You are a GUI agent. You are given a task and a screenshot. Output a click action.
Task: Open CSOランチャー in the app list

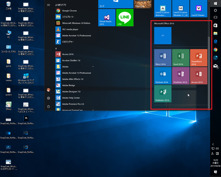point(75,41)
